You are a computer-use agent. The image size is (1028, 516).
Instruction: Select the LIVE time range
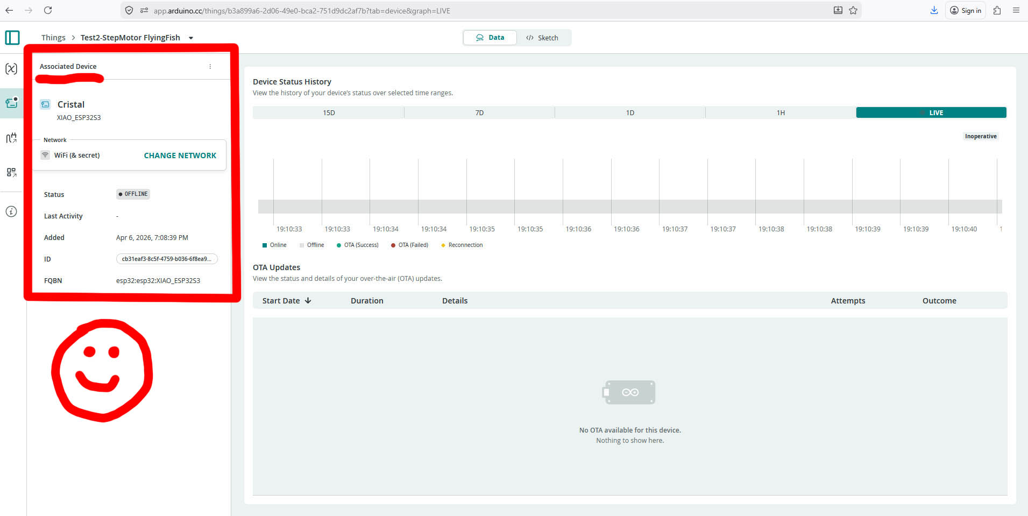[931, 112]
